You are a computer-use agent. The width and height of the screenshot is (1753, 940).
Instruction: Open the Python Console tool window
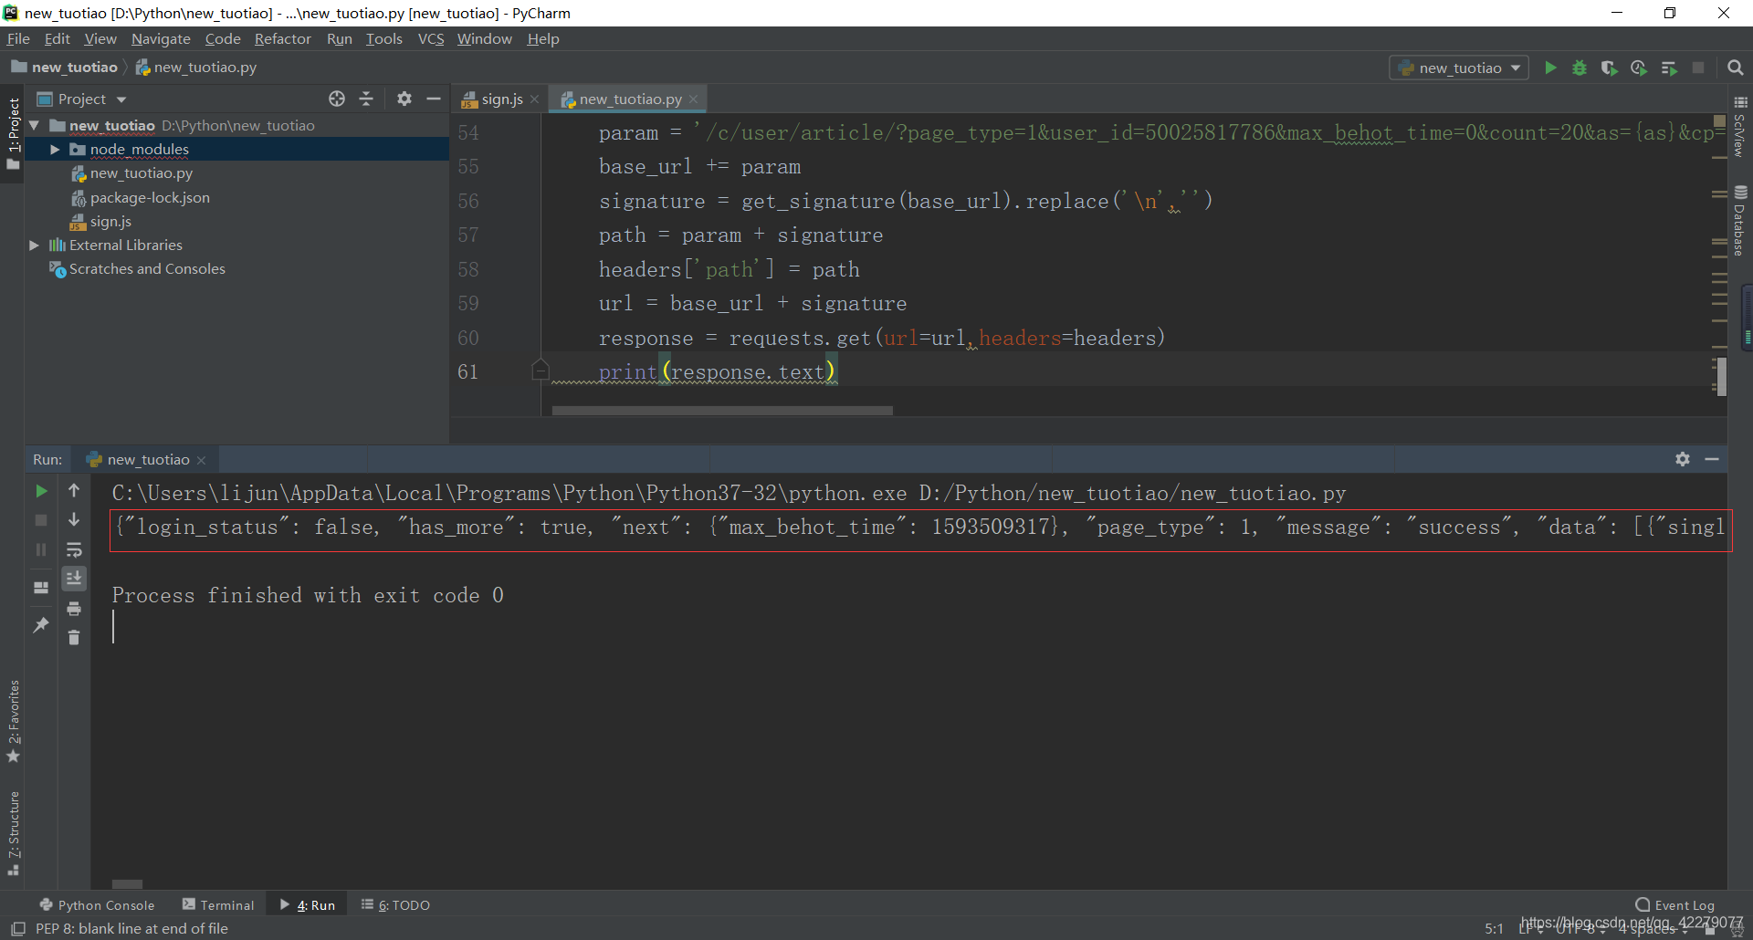pos(97,905)
